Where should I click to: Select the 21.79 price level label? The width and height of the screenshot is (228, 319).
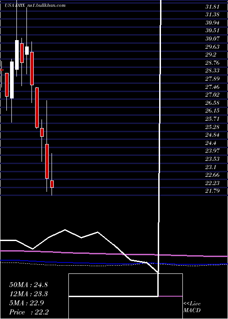212,191
